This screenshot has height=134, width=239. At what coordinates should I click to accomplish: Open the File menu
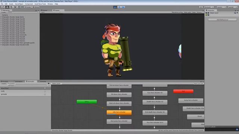[2, 4]
